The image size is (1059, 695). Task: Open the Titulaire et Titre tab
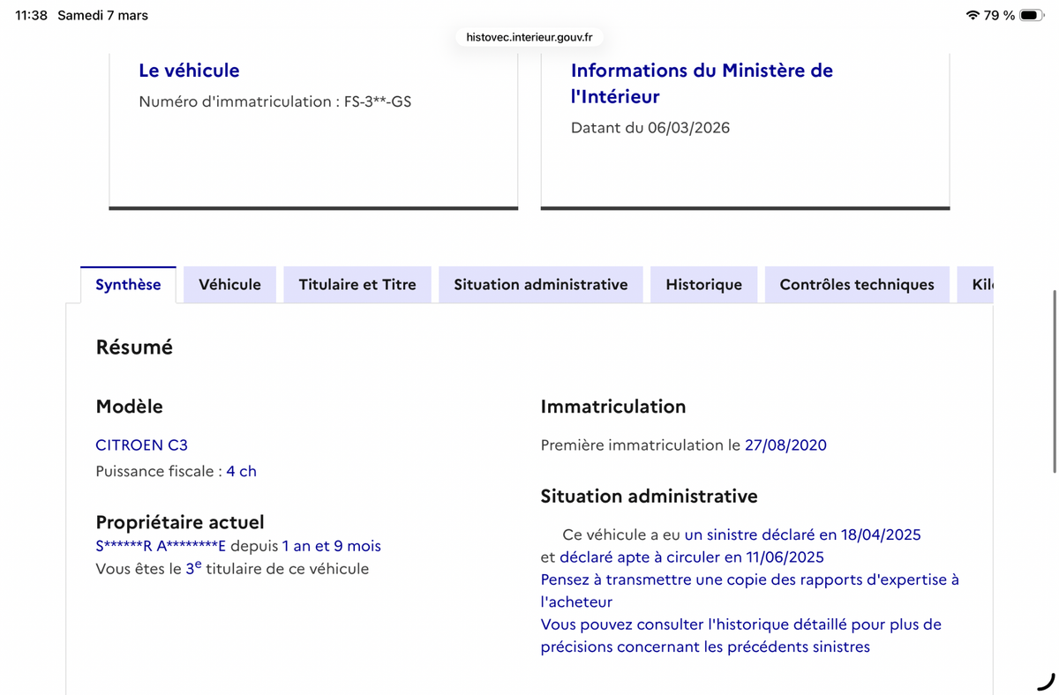[357, 284]
